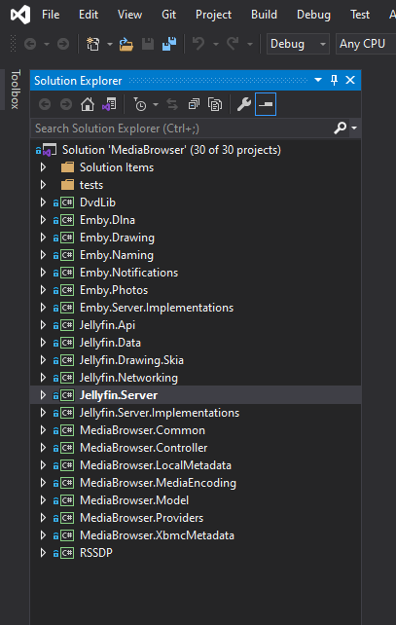Screen dimensions: 396x625
Task: Open the File menu
Action: pyautogui.click(x=51, y=15)
